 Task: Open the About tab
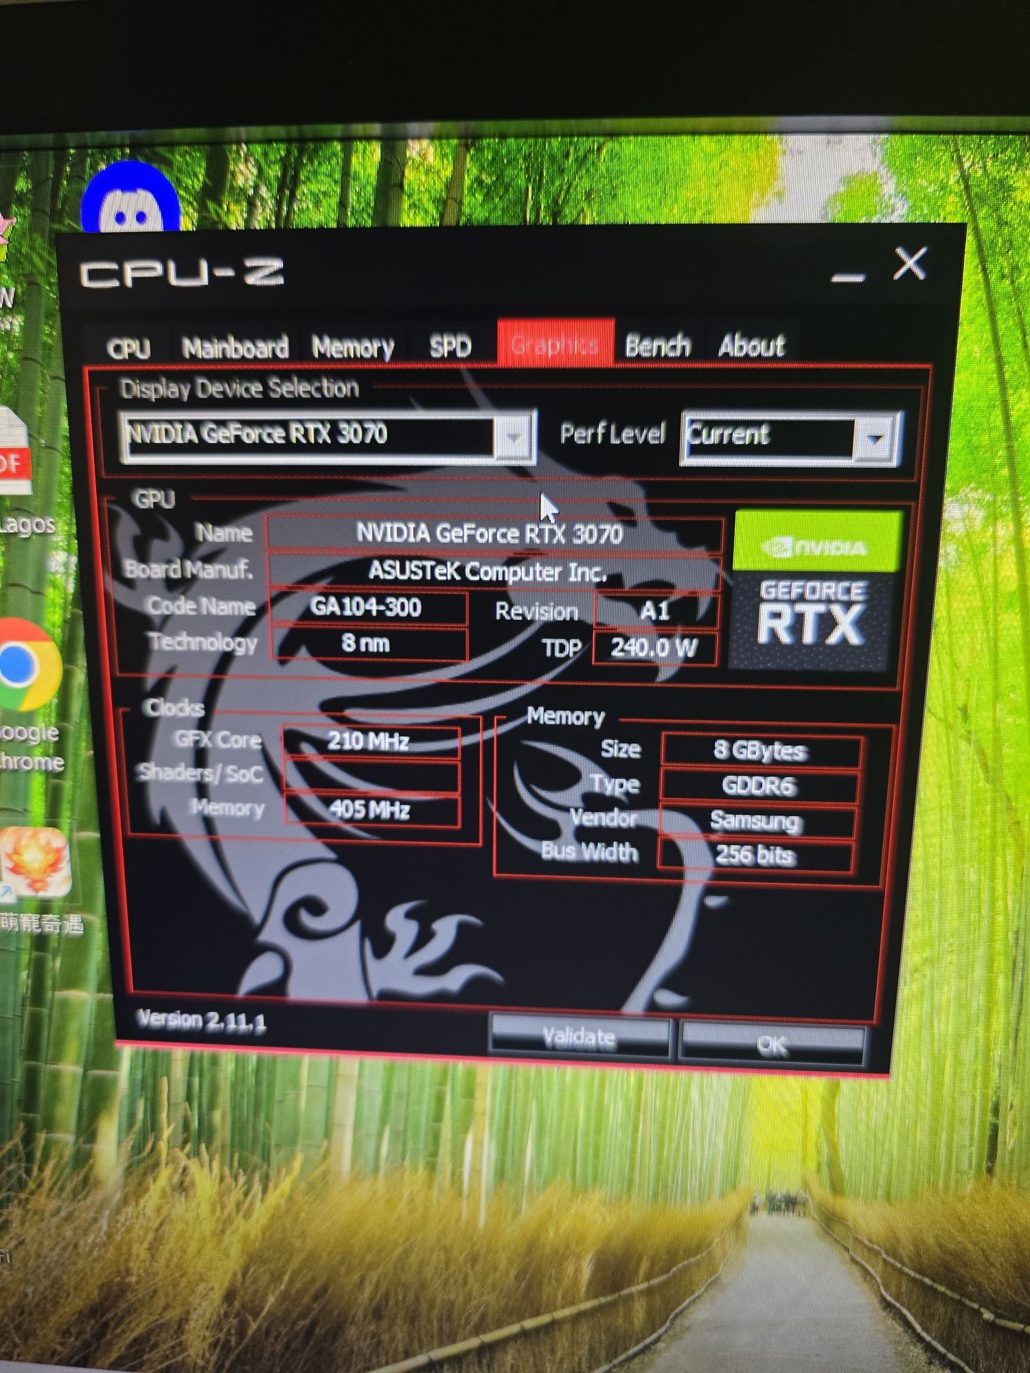pyautogui.click(x=751, y=344)
